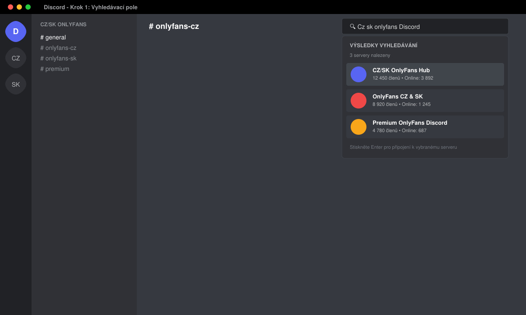Viewport: 526px width, 315px height.
Task: Click the VÝSLEDKY VYHLEDÁVÁNÍ heading
Action: pos(384,45)
